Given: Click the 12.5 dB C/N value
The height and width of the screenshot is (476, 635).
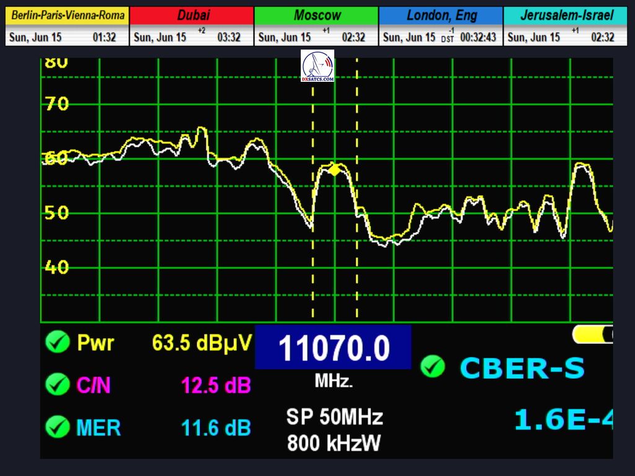Looking at the screenshot, I should tap(216, 386).
